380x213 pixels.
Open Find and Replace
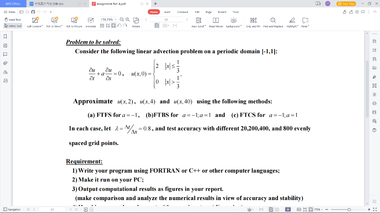pyautogui.click(x=273, y=21)
